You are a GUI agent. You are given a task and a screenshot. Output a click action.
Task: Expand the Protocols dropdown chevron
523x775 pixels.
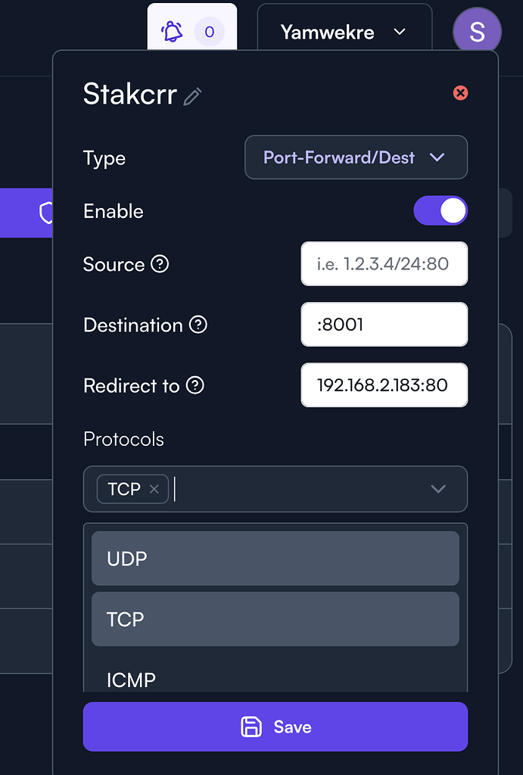[438, 489]
